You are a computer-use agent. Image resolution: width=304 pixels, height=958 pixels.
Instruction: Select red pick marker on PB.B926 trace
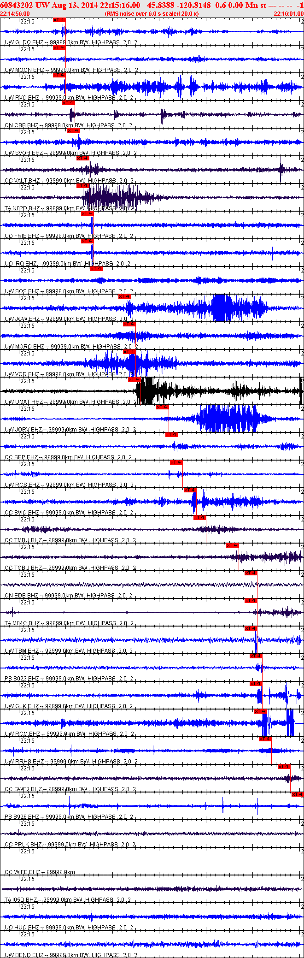tap(298, 794)
